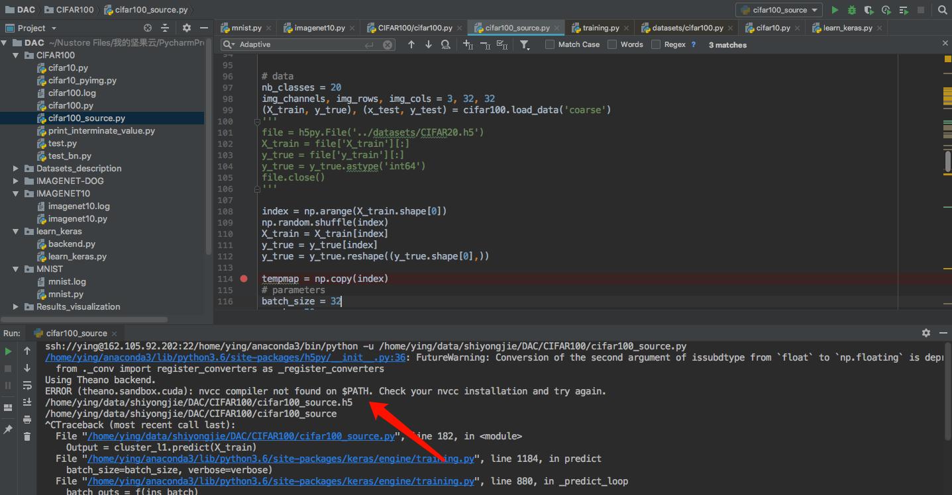This screenshot has height=495, width=952.
Task: Toggle the breakpoint on line 114
Action: [x=244, y=279]
